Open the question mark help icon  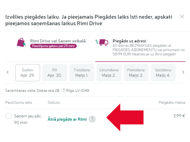tap(92, 119)
